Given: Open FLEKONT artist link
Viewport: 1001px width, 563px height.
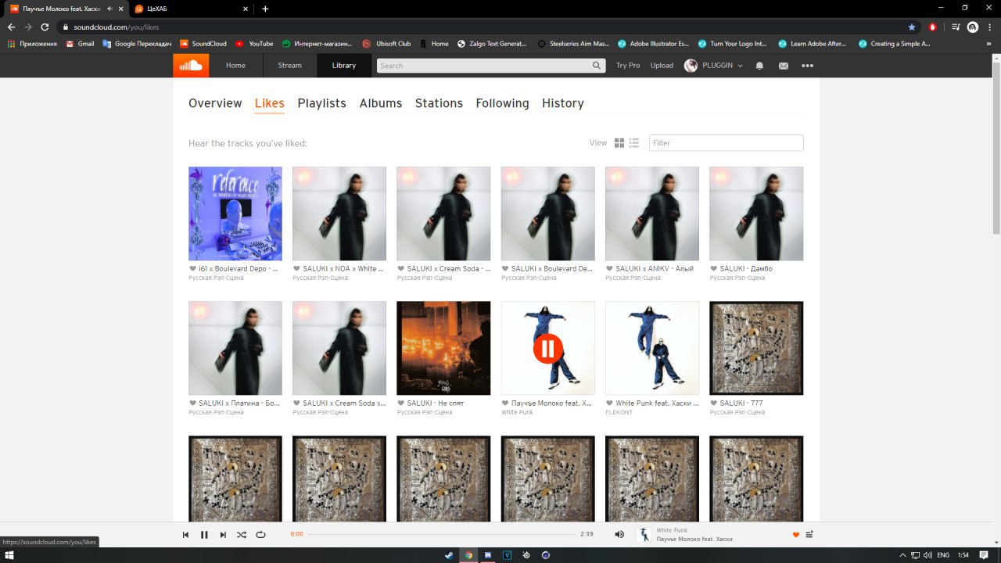Looking at the screenshot, I should [618, 411].
